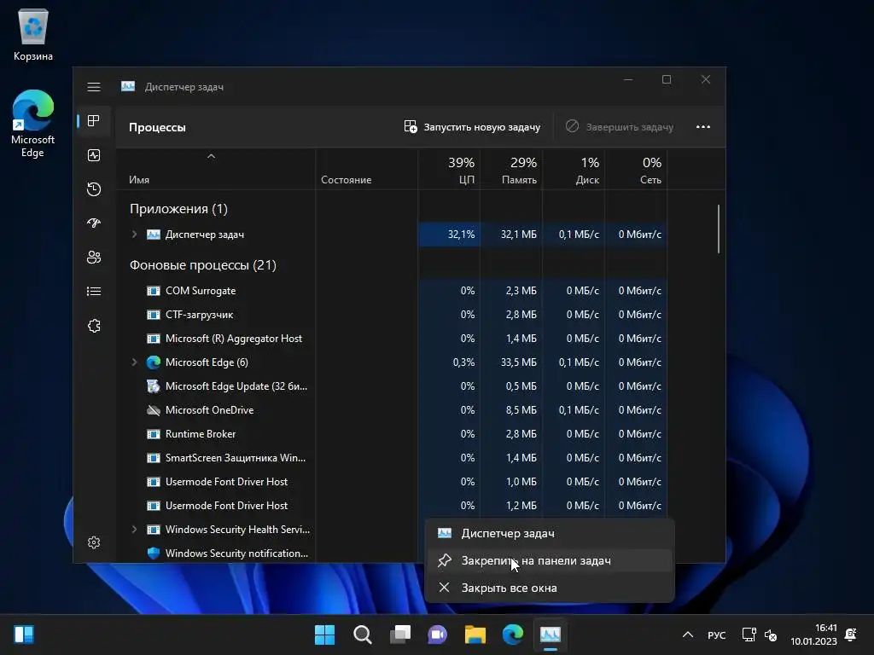Click the 8,5 МБ OneDrive memory cell
Screen dimensions: 874x655
coord(511,410)
